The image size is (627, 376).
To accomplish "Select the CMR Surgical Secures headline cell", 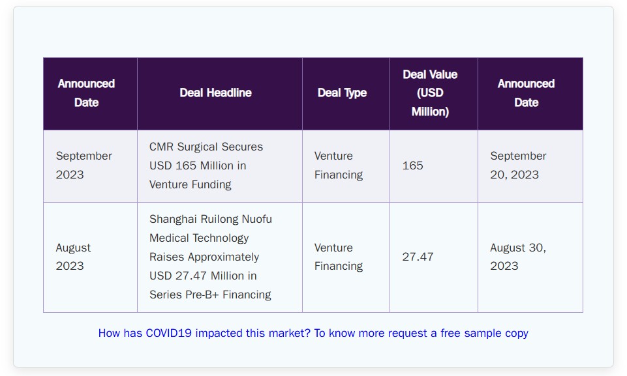I will tap(219, 166).
